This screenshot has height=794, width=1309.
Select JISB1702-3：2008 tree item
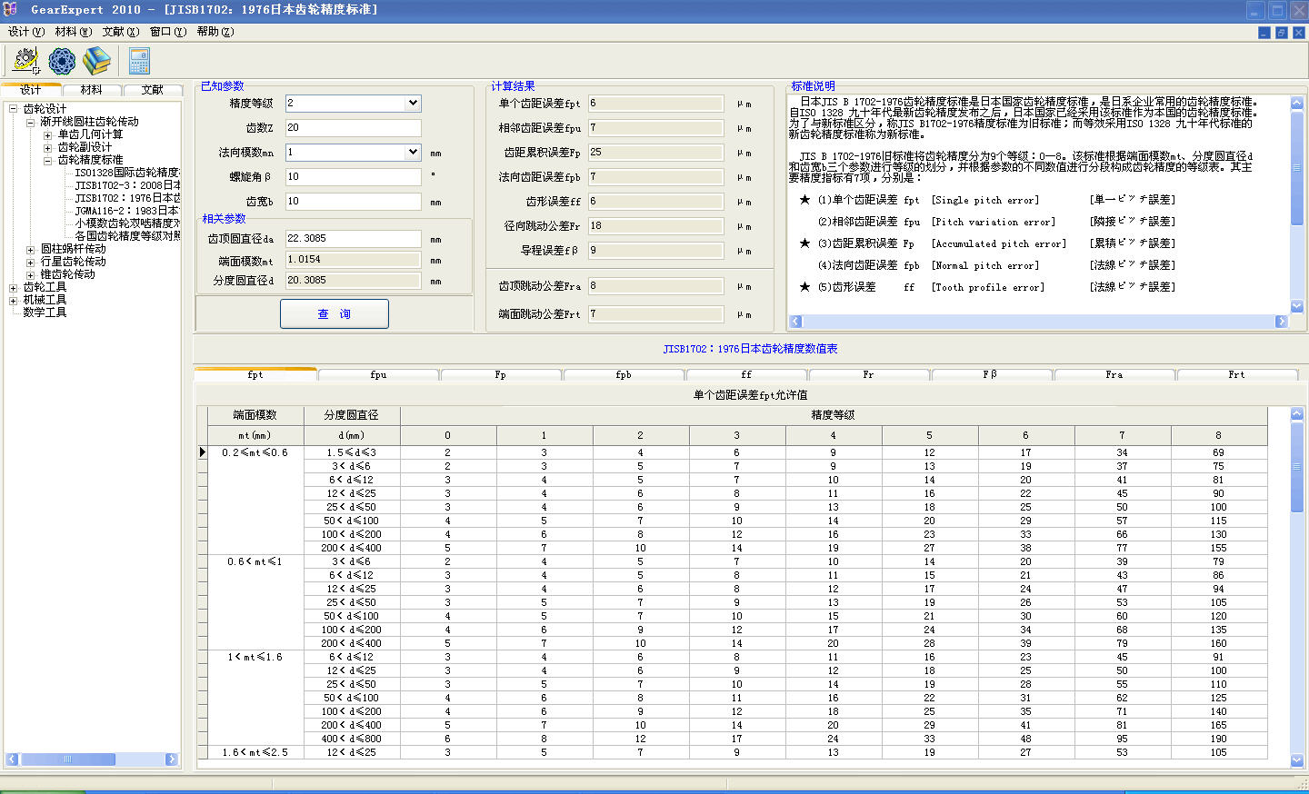[x=127, y=185]
